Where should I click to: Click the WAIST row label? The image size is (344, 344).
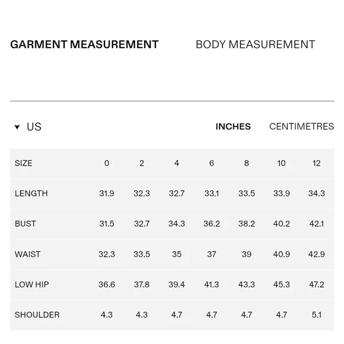[x=28, y=254]
